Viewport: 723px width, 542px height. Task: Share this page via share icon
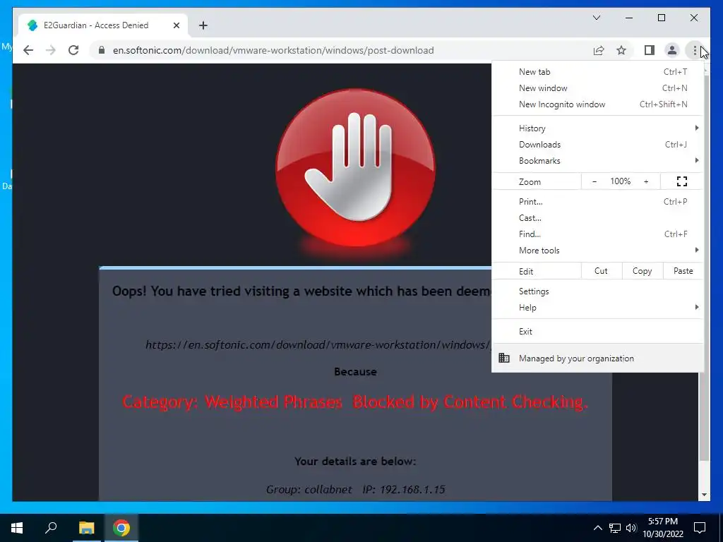[x=599, y=50]
